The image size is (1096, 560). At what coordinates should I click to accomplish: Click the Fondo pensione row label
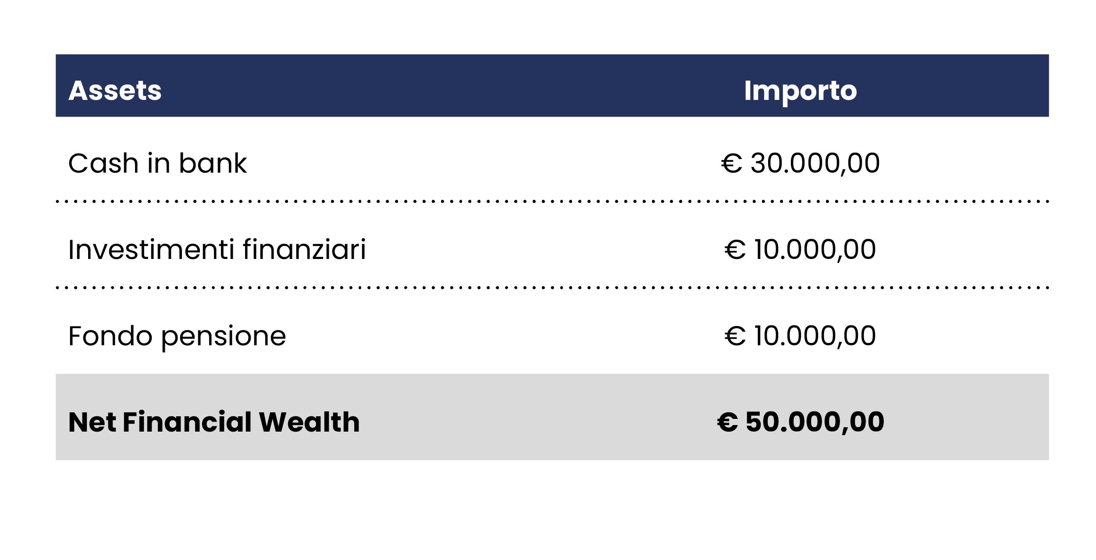click(x=177, y=337)
